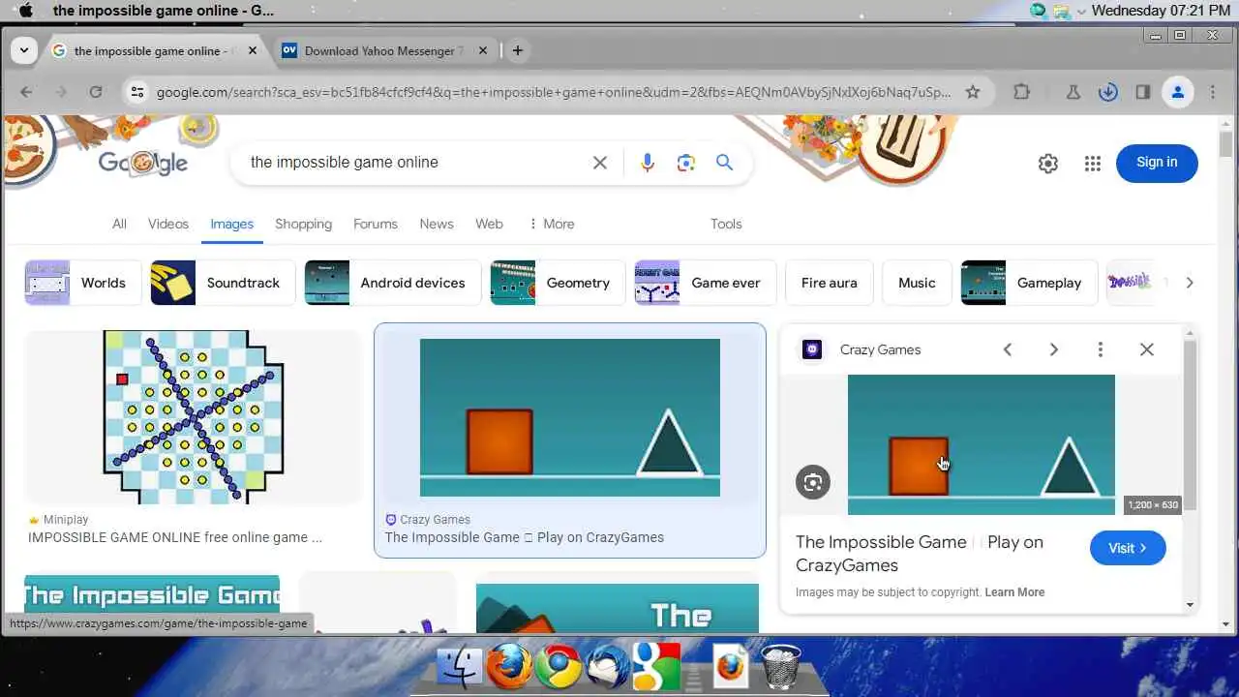Filter by the Music chip
This screenshot has width=1239, height=697.
(x=917, y=283)
